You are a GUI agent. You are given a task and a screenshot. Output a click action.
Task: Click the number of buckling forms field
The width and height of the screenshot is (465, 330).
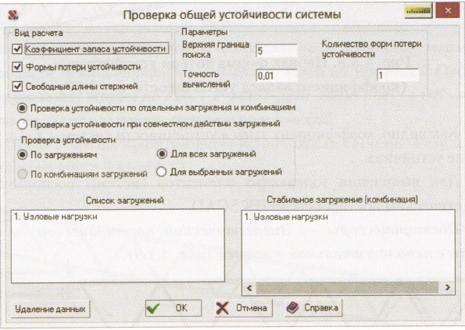coord(397,76)
